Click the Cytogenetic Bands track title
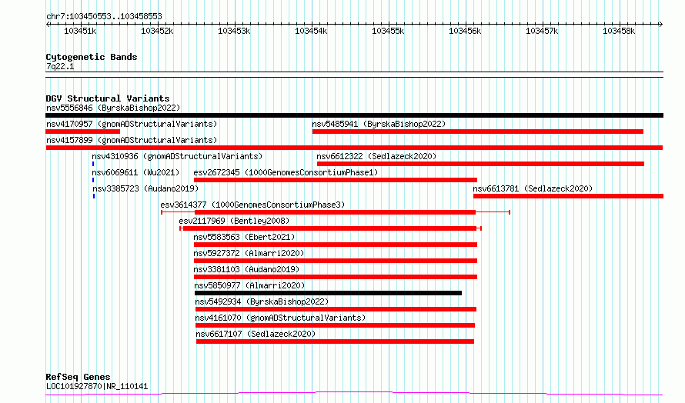 coord(92,57)
